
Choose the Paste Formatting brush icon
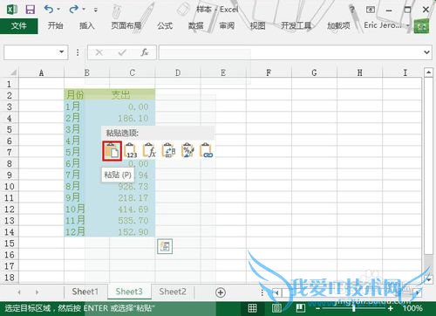tap(187, 151)
